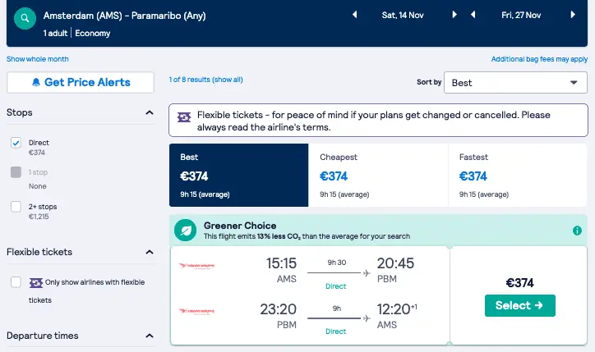Image resolution: width=595 pixels, height=352 pixels.
Task: Click the Greener Choice info icon
Action: pyautogui.click(x=577, y=231)
